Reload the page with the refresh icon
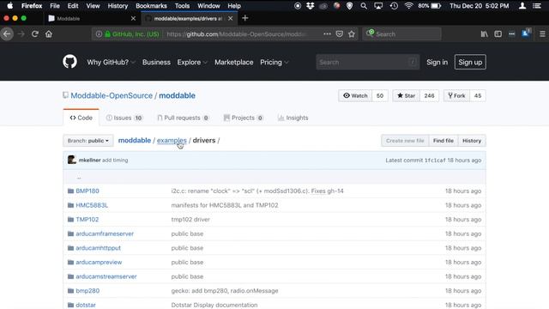Viewport: 549px width, 309px height. pyautogui.click(x=34, y=34)
